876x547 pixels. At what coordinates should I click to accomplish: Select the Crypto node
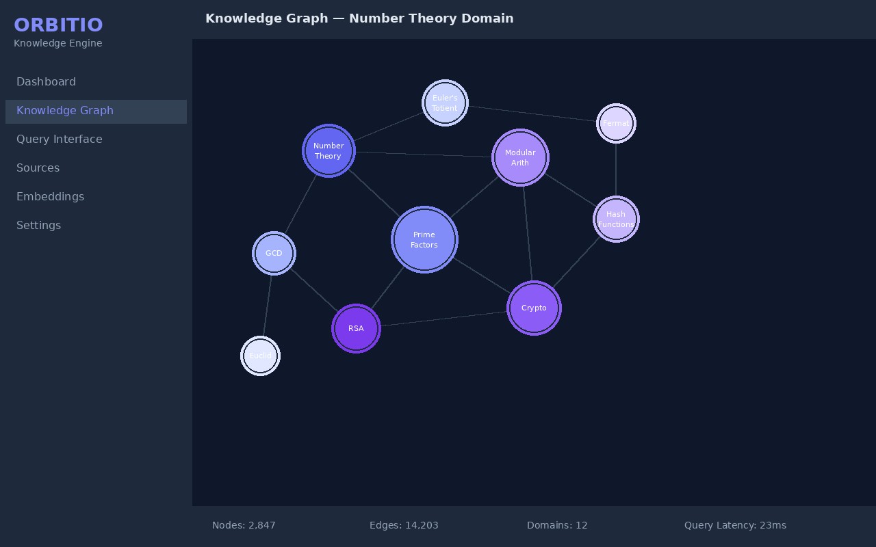pos(534,308)
